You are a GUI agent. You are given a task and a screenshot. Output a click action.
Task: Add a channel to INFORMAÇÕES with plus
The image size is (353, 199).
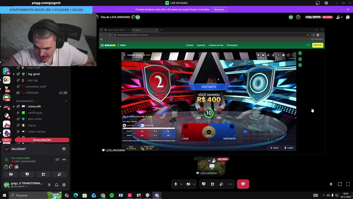pos(66,101)
